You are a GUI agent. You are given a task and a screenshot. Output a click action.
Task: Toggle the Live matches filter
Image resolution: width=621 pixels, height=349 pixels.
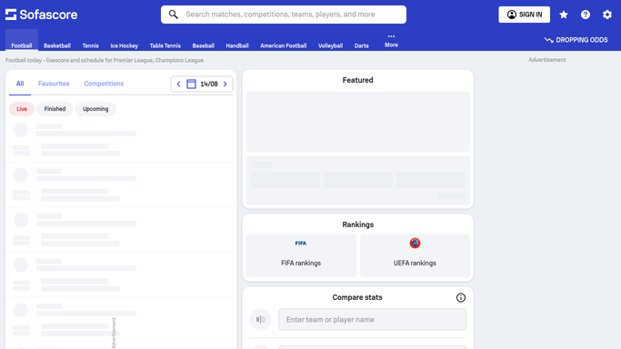tap(22, 109)
